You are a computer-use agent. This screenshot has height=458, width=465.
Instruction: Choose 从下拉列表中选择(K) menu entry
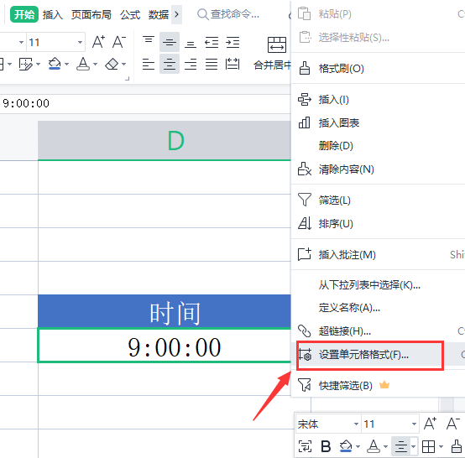coord(378,285)
